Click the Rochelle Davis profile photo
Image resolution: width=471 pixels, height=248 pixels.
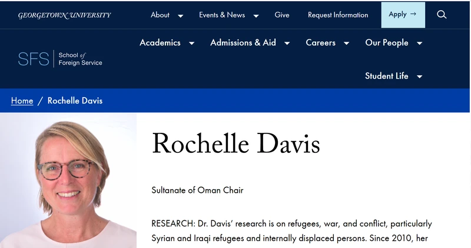pos(68,180)
